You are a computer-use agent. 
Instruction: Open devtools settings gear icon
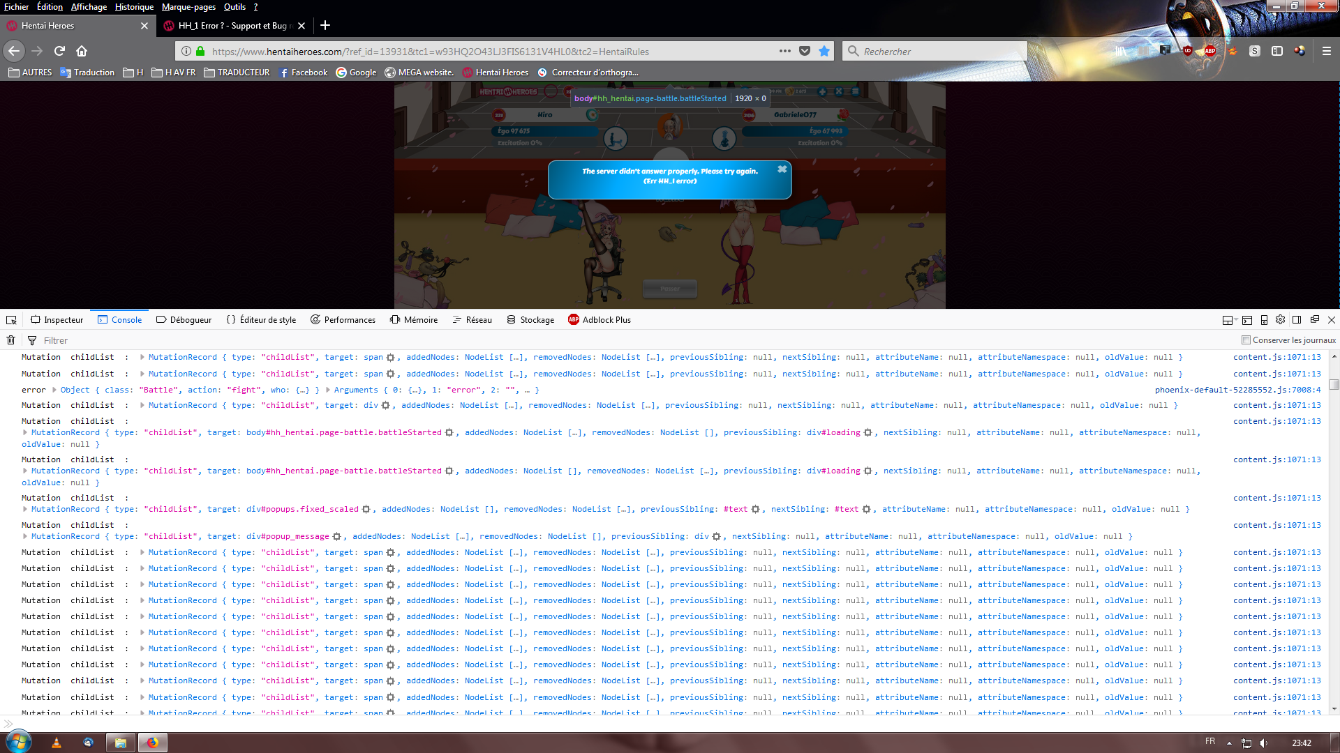click(1280, 320)
